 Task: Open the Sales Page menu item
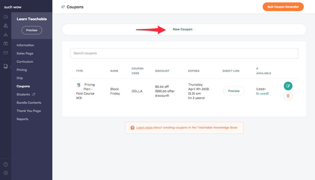(25, 53)
